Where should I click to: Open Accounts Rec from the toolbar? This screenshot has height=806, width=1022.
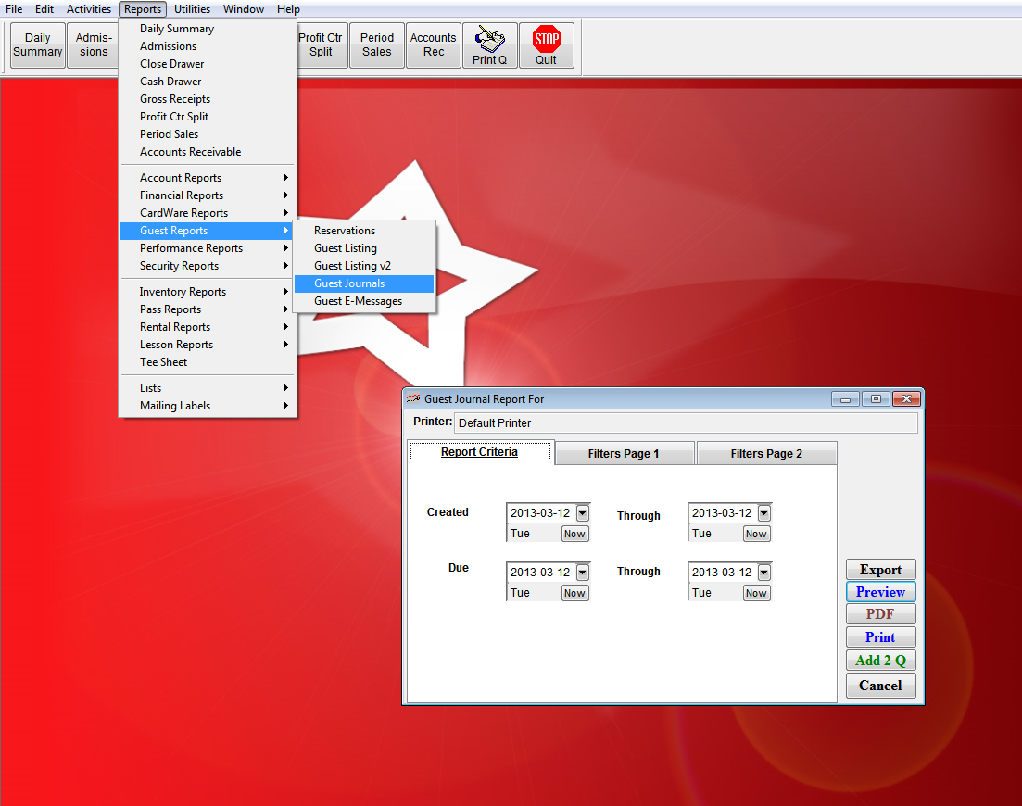click(433, 44)
